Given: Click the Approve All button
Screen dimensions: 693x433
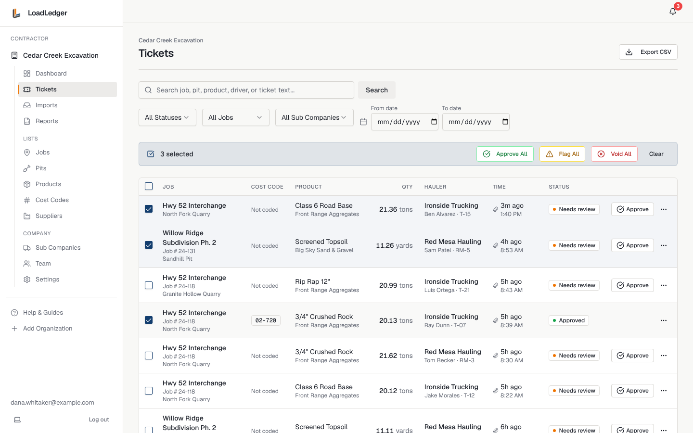Looking at the screenshot, I should pos(505,154).
